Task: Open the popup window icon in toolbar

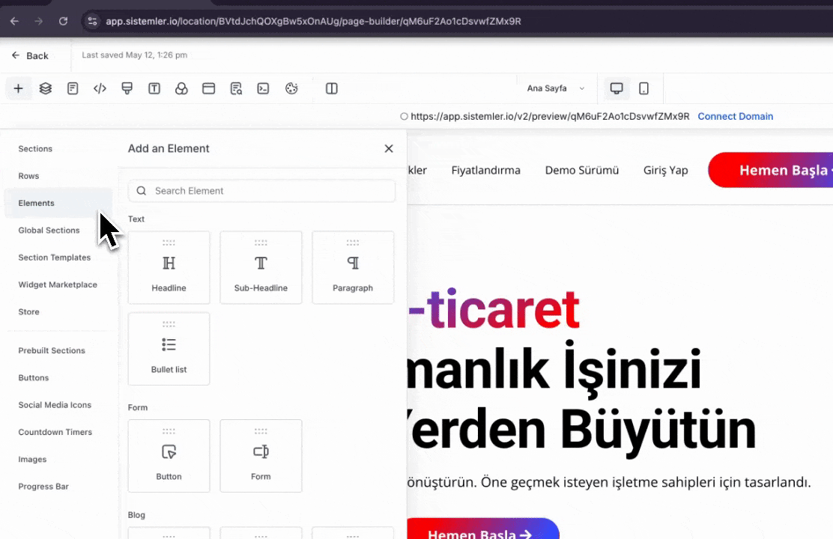Action: 209,88
